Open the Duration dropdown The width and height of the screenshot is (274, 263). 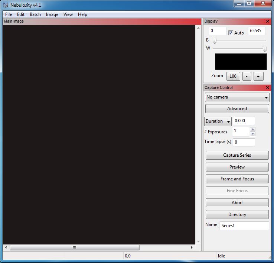218,121
